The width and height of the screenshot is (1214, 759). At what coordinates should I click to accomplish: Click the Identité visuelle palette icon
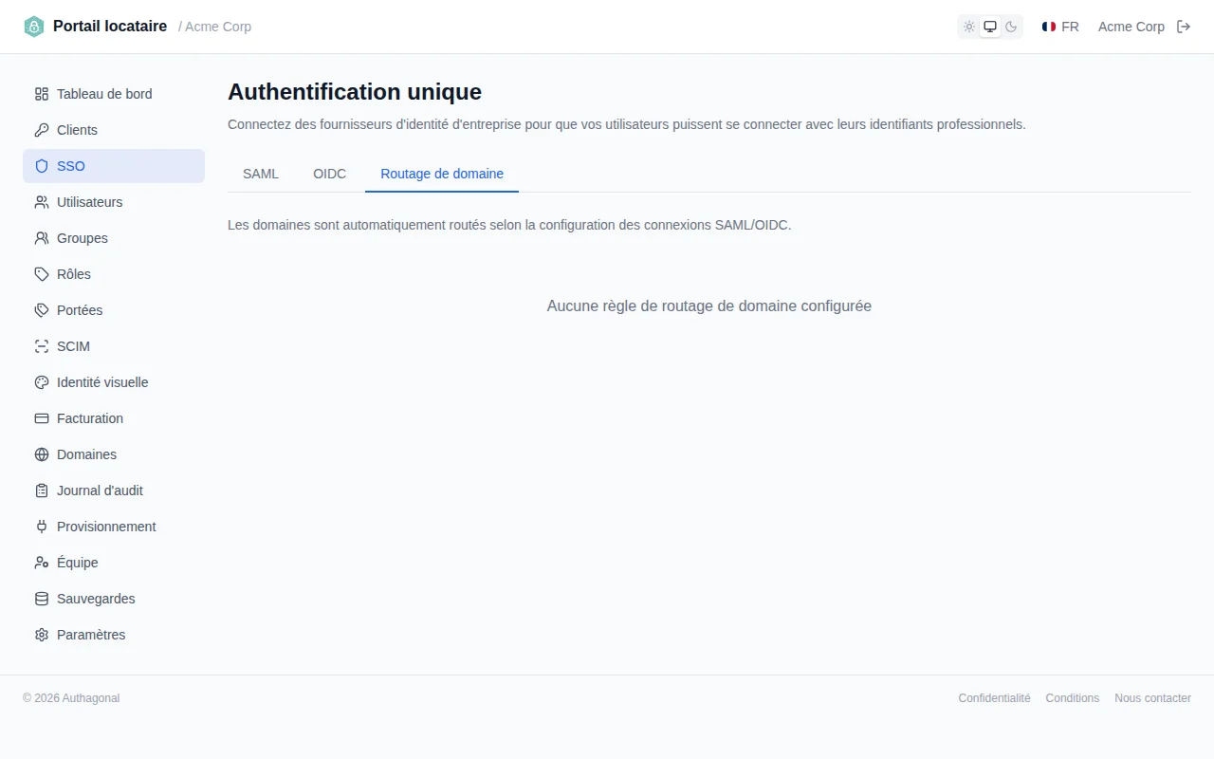[x=42, y=382]
